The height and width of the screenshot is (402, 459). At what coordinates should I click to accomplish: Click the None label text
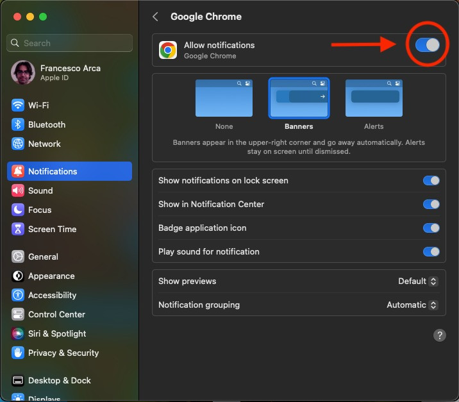224,126
